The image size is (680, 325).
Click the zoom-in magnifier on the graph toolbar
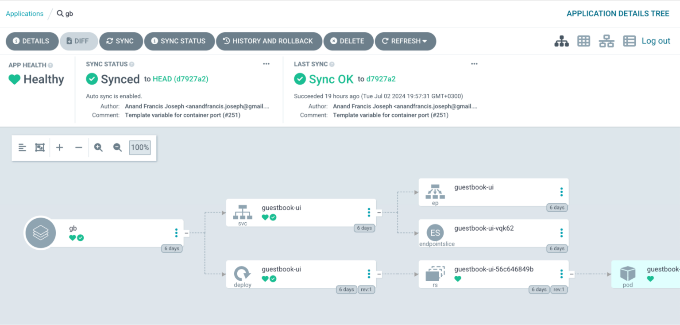click(x=98, y=147)
